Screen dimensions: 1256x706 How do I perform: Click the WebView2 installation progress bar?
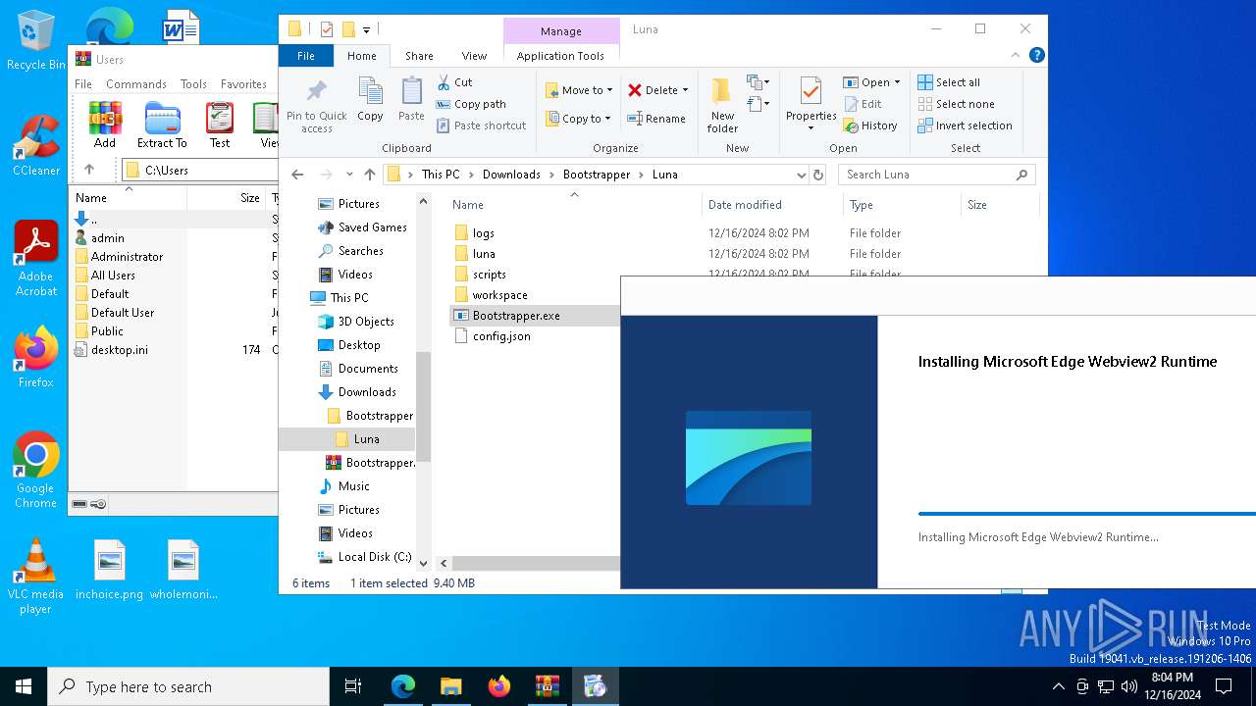point(1086,513)
